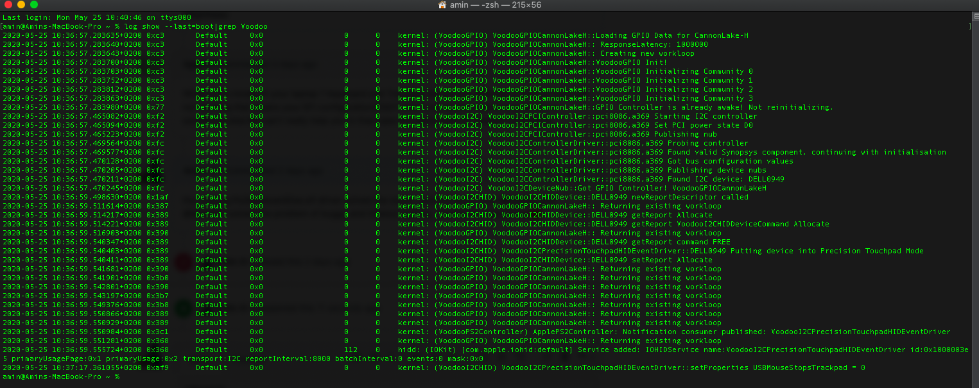Click the home folder icon in title bar
The width and height of the screenshot is (979, 388).
pyautogui.click(x=442, y=4)
